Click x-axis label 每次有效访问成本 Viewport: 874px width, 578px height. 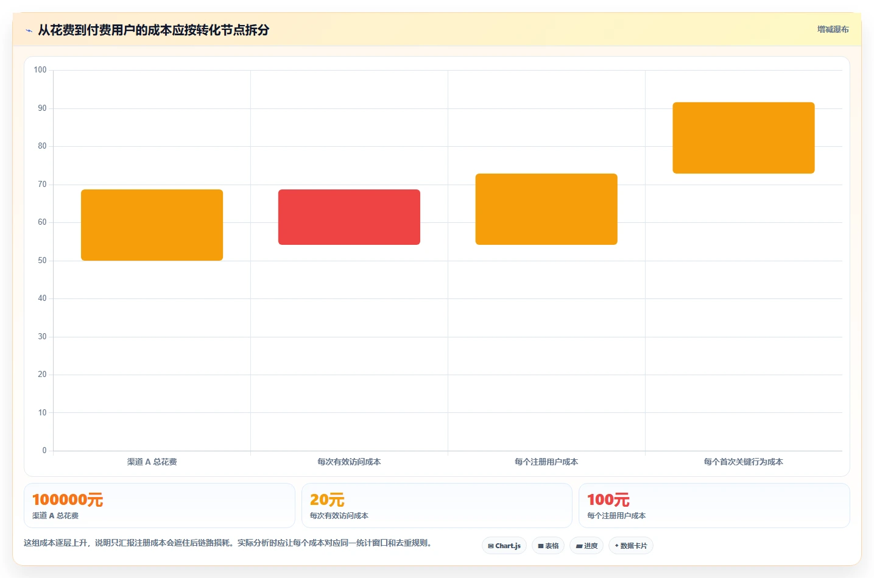coord(349,462)
